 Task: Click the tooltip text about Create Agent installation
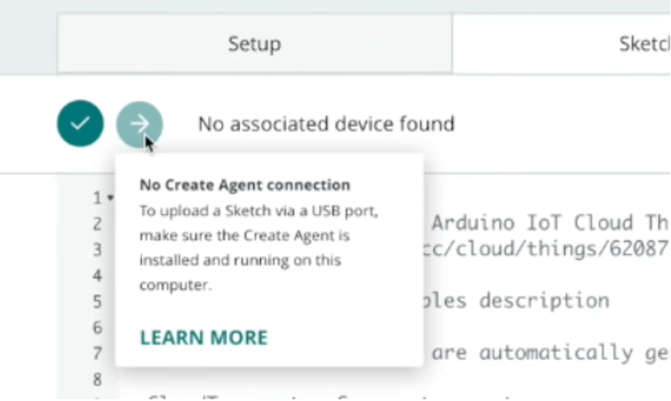[x=259, y=248]
